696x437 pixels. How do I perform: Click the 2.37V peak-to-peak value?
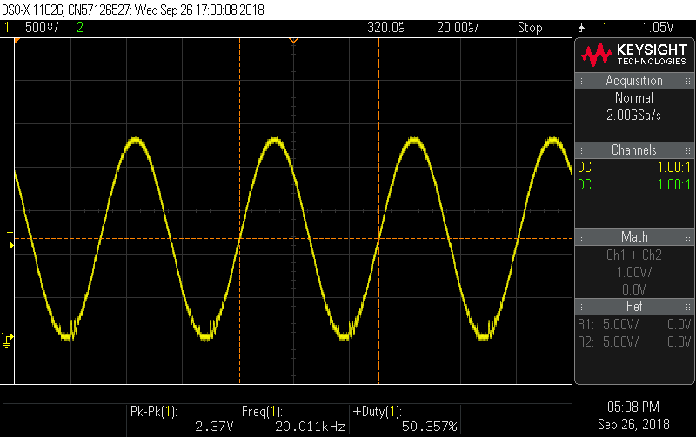[x=214, y=427]
